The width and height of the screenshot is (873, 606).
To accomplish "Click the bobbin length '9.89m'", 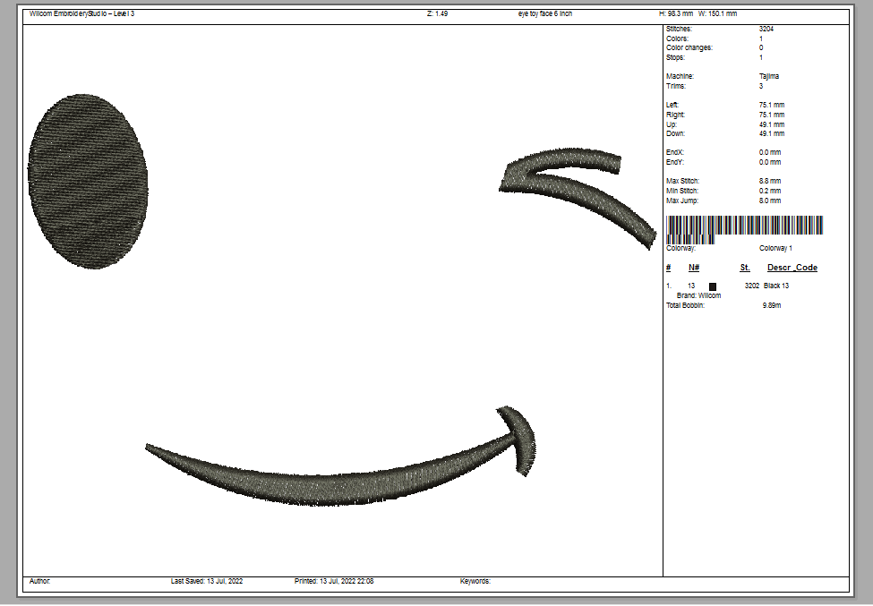I will (772, 306).
